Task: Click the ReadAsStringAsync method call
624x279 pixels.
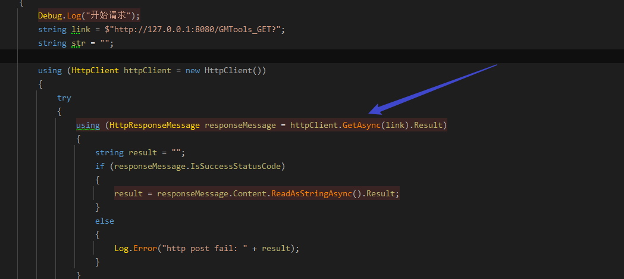Action: point(312,194)
